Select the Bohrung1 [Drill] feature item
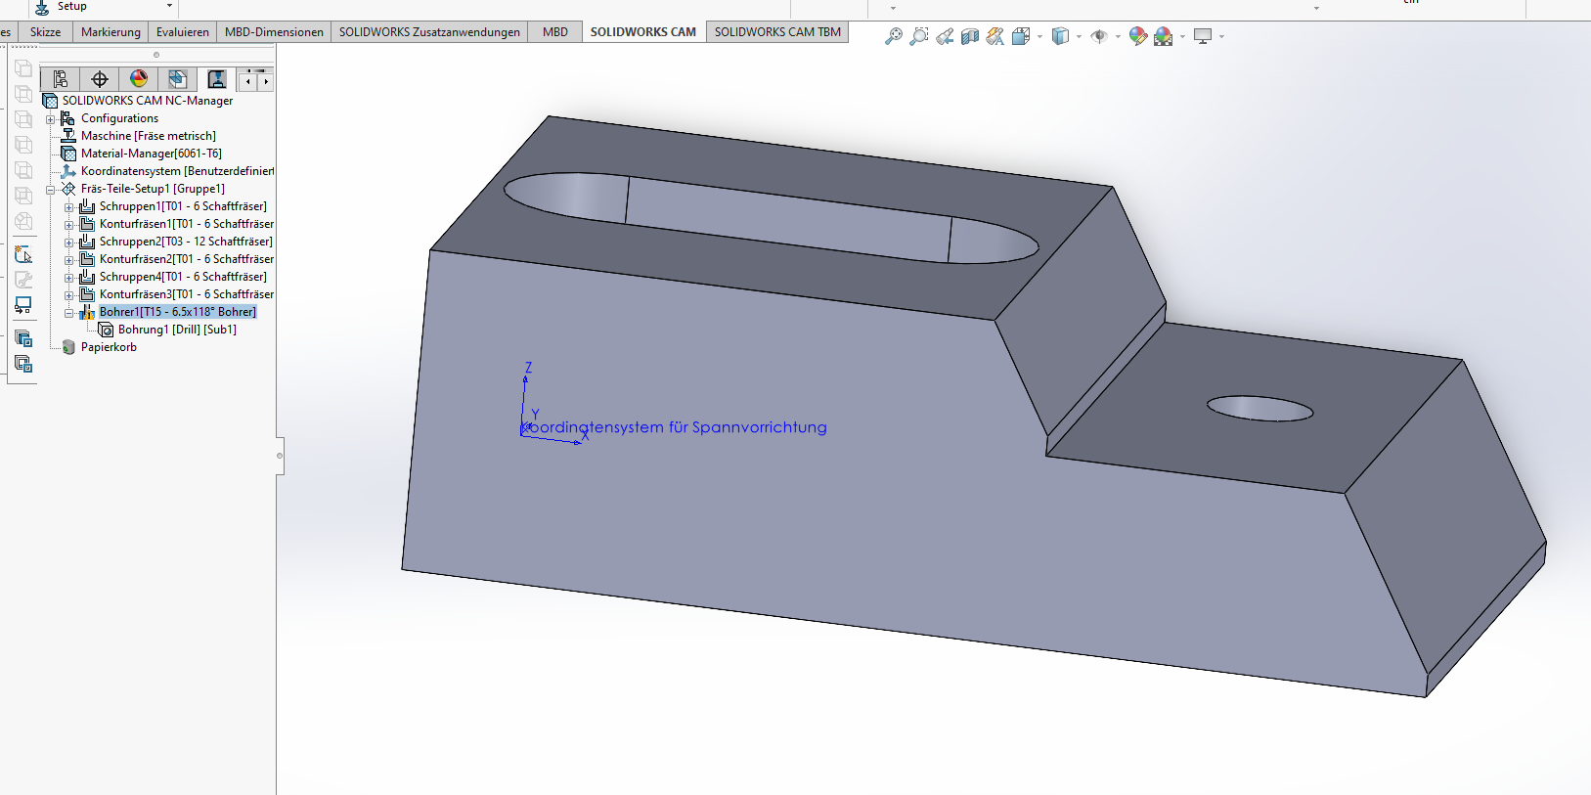The height and width of the screenshot is (795, 1591). click(176, 330)
